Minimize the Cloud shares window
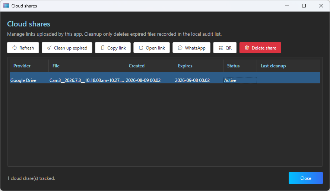 click(287, 6)
